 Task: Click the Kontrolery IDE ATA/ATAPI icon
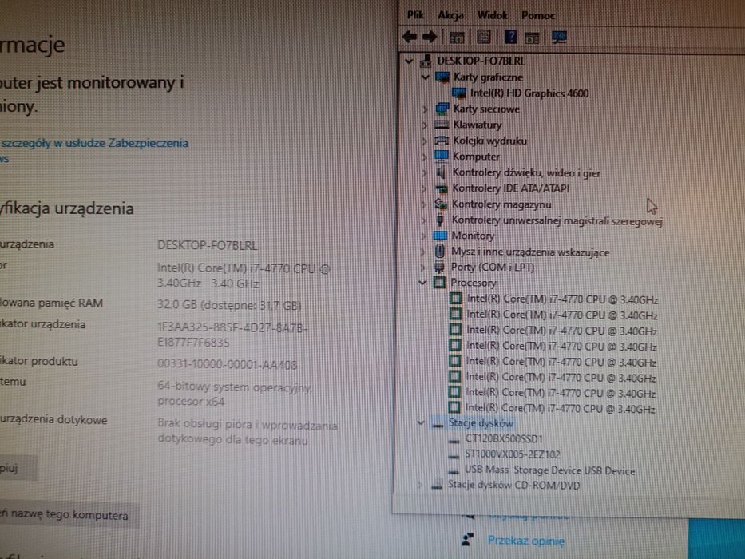click(x=442, y=188)
